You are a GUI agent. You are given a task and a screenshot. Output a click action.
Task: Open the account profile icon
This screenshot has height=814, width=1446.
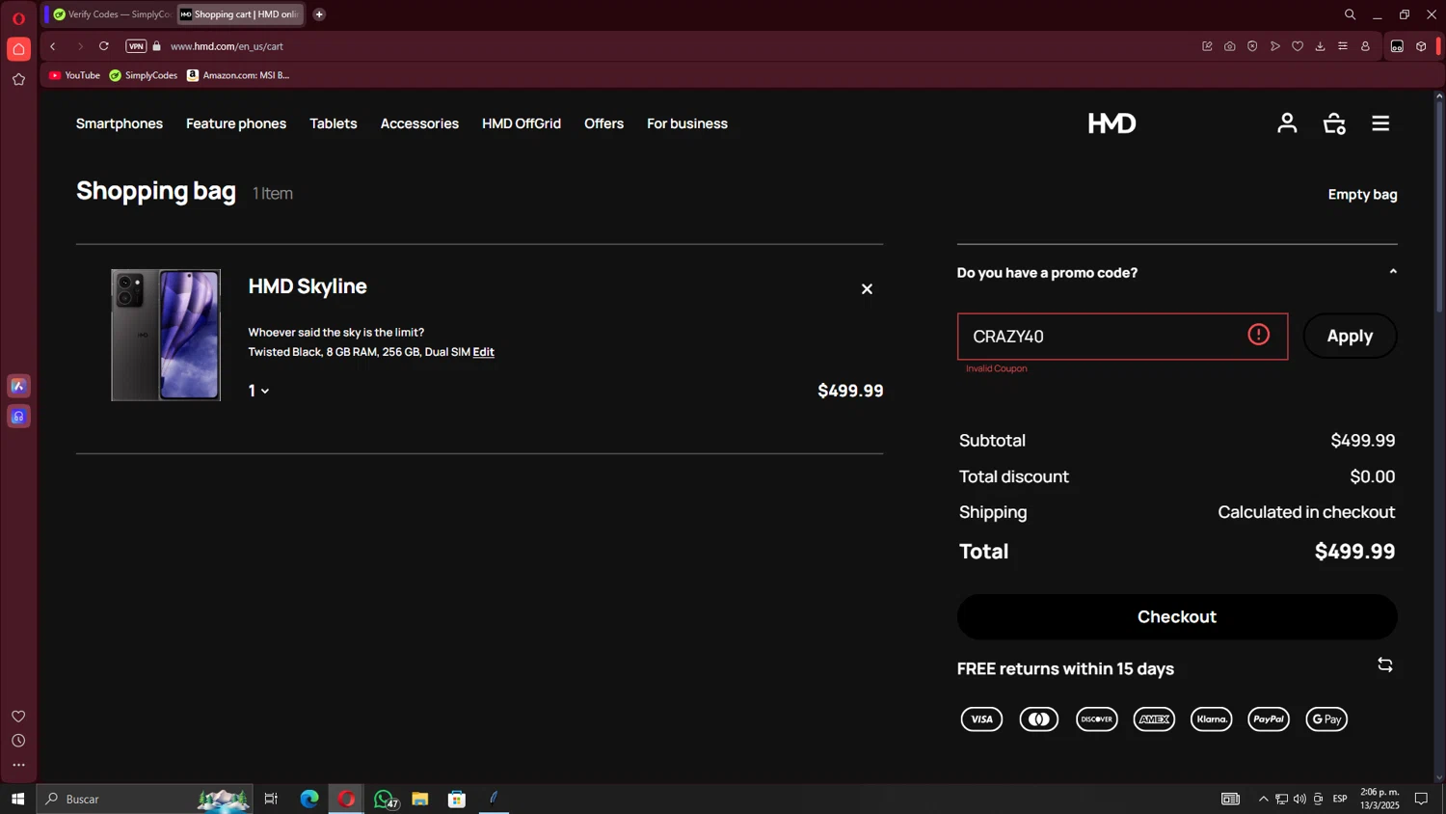pos(1287,123)
